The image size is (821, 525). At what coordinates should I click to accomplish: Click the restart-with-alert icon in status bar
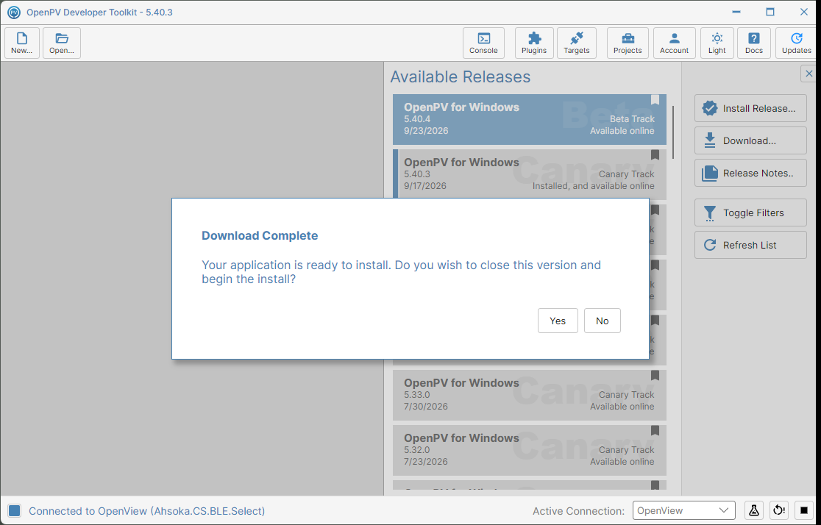tap(779, 510)
